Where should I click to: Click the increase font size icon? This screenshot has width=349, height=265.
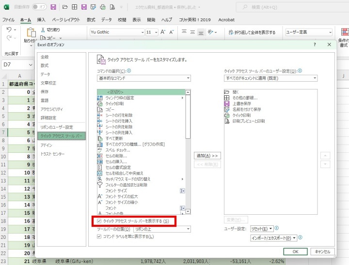(163, 32)
